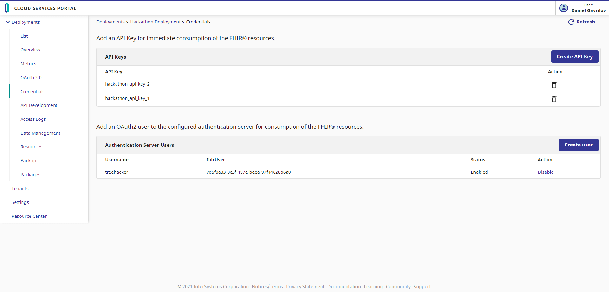Open the OAuth 2.0 sidebar item
The width and height of the screenshot is (609, 292).
31,78
